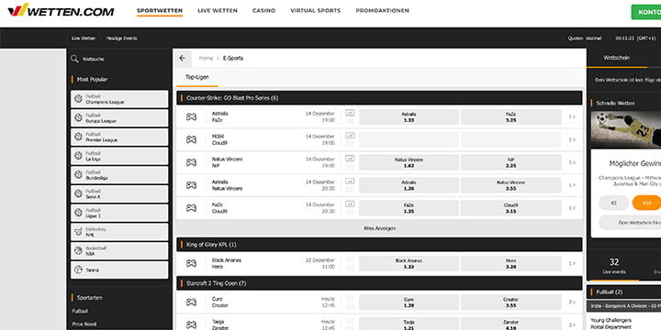Image resolution: width=661 pixels, height=330 pixels.
Task: Open the Virtual Sports menu
Action: click(315, 11)
